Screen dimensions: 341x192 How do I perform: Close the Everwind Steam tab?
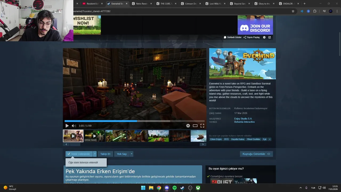pyautogui.click(x=127, y=4)
